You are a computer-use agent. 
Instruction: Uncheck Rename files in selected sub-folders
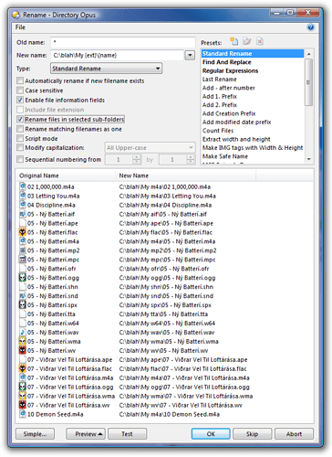[x=20, y=119]
